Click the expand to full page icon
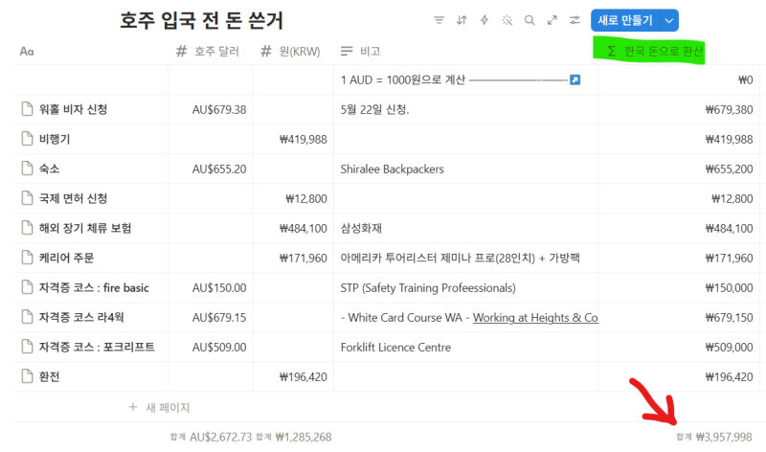766x452 pixels. pyautogui.click(x=552, y=20)
